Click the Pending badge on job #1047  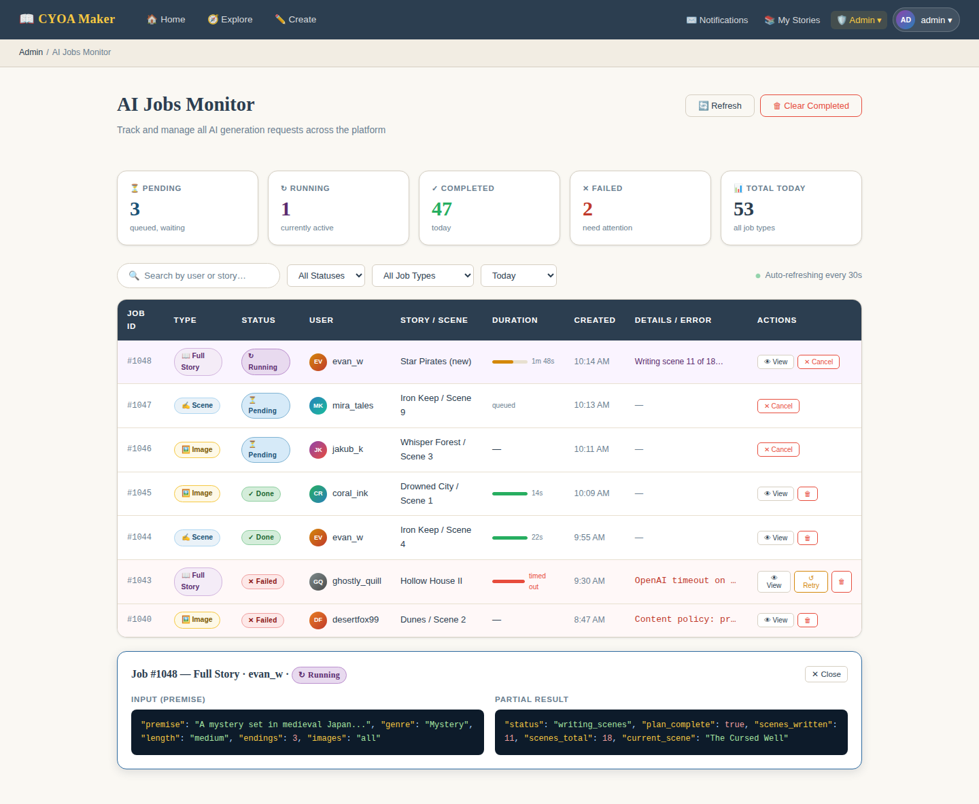click(x=265, y=406)
